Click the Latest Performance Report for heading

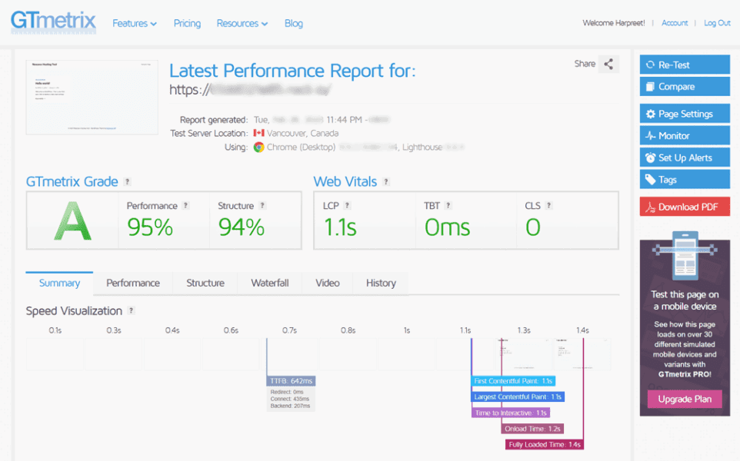pyautogui.click(x=292, y=71)
